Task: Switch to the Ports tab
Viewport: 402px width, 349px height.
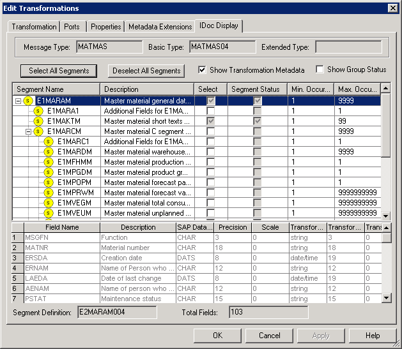Action: 72,27
